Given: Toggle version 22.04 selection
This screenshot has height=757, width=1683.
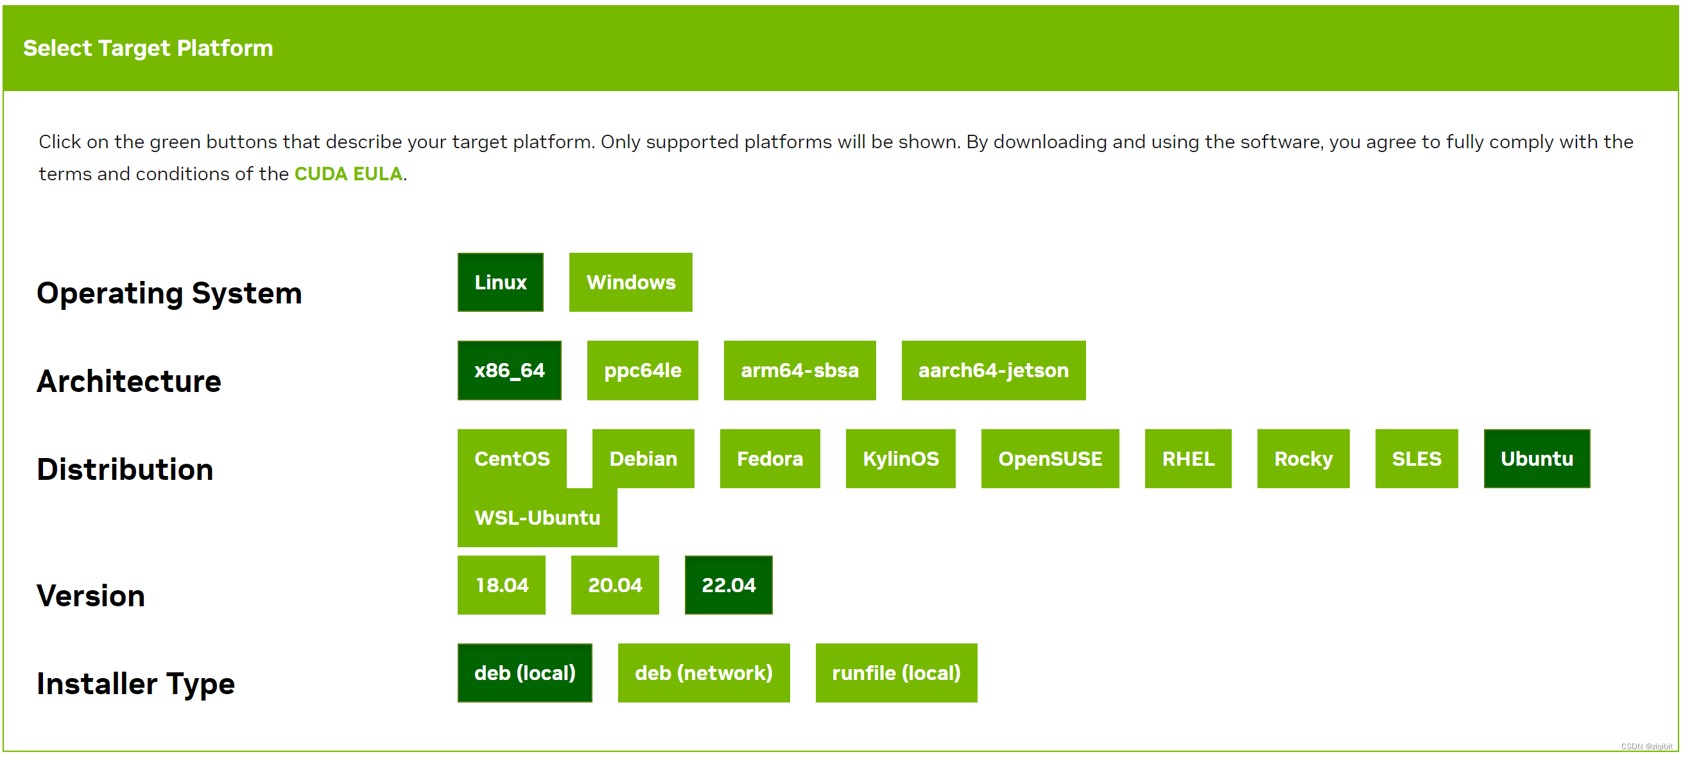Looking at the screenshot, I should [x=728, y=586].
